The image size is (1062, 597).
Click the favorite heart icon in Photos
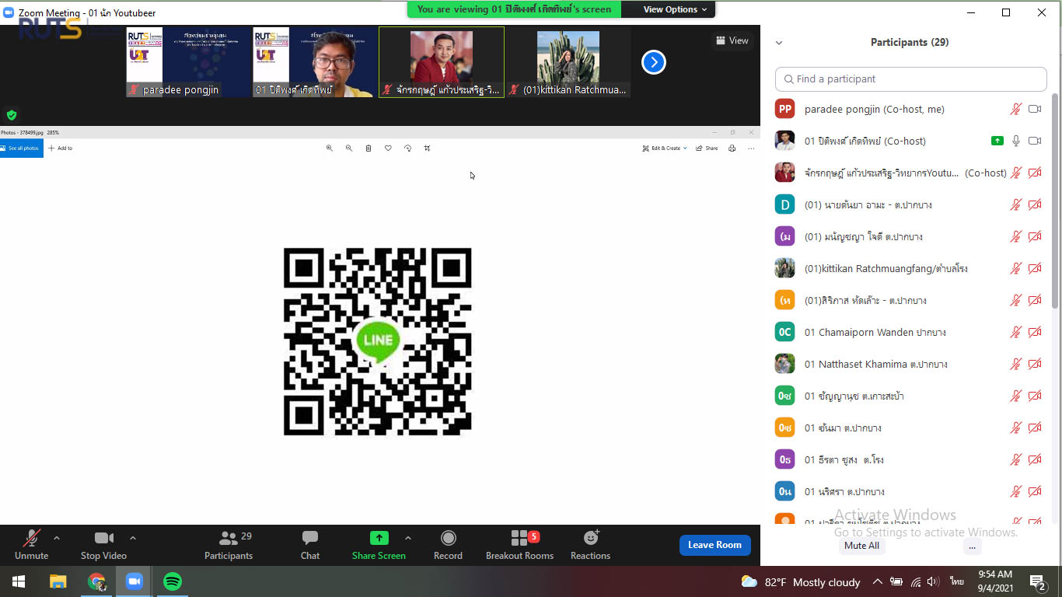(388, 148)
